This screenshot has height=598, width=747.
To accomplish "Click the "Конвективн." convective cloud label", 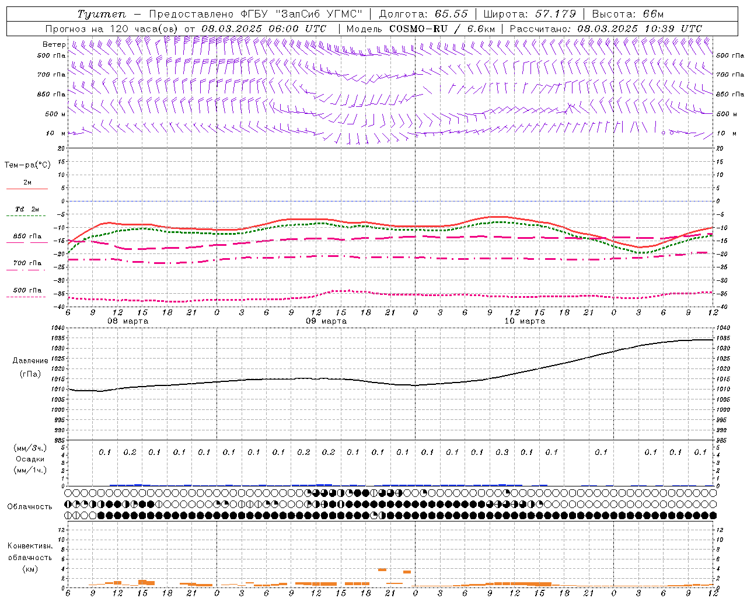I will (x=30, y=546).
